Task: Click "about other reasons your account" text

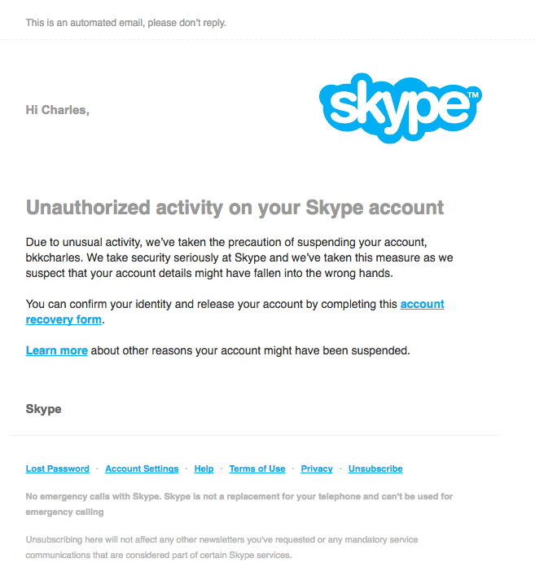Action: 250,351
